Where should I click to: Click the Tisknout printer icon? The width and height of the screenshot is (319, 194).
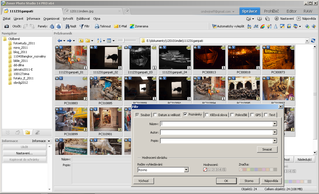click(97, 26)
